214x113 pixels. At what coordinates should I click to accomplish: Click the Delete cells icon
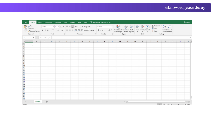point(142,27)
